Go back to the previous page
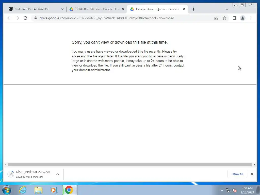The image size is (260, 195). (9, 18)
